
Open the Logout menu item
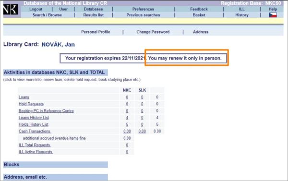pos(36,9)
